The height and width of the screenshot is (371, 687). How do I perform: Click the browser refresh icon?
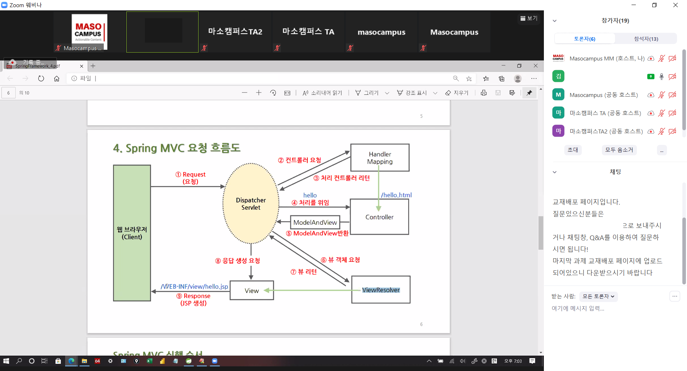click(x=41, y=78)
